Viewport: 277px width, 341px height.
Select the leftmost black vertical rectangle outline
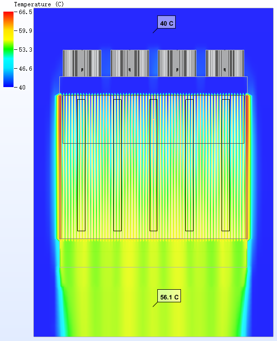coord(82,165)
